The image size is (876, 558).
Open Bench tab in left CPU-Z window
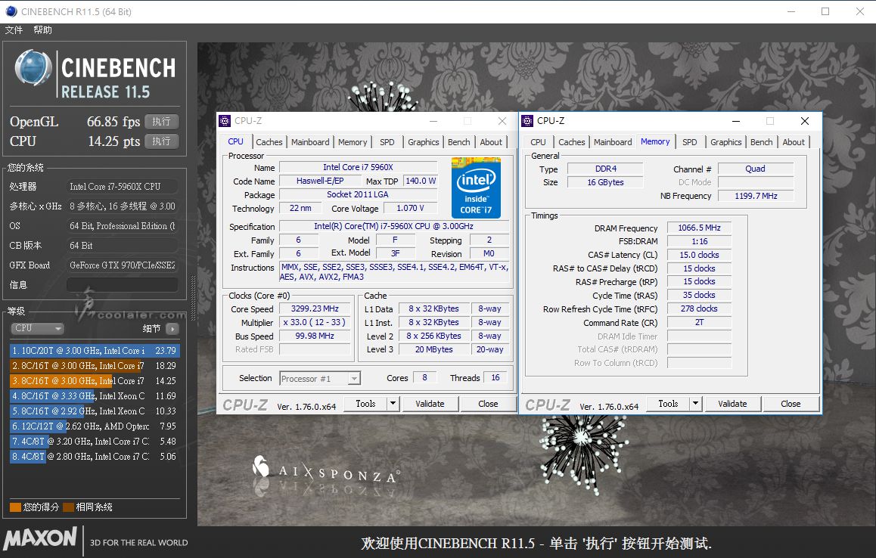pyautogui.click(x=458, y=142)
